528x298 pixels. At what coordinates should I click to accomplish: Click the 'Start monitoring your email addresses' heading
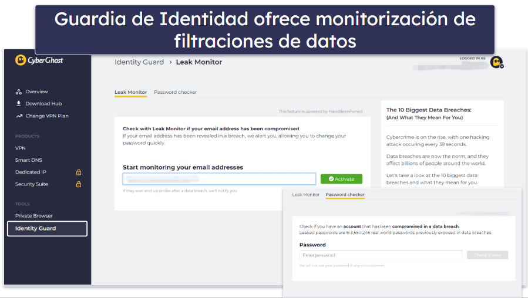click(x=183, y=168)
